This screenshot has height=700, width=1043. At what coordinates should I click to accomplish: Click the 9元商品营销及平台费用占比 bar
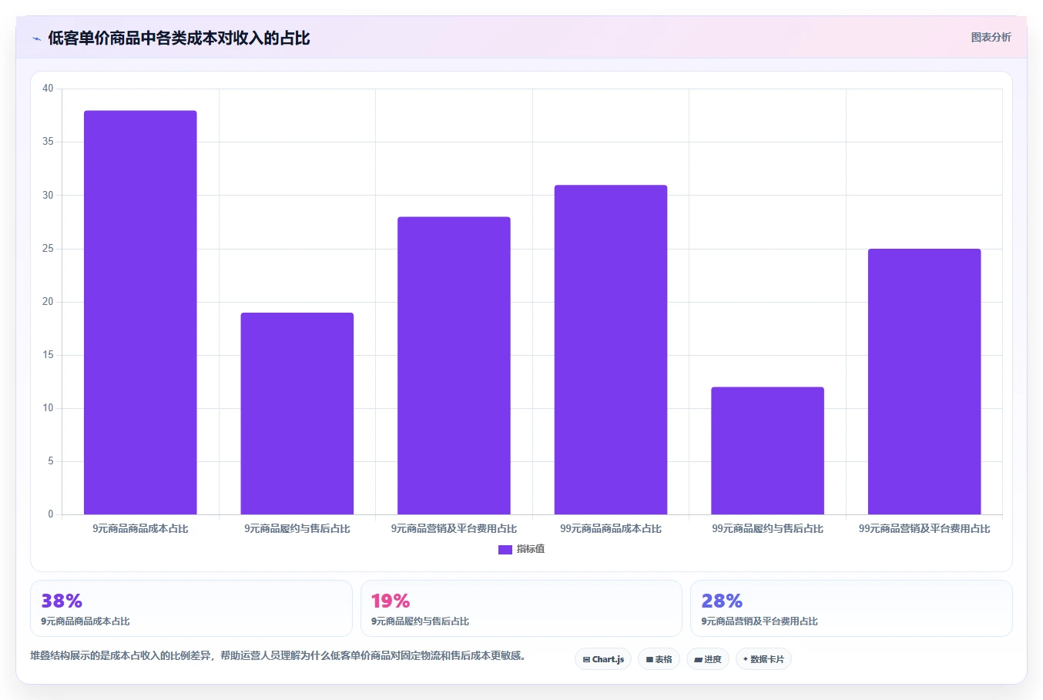454,366
